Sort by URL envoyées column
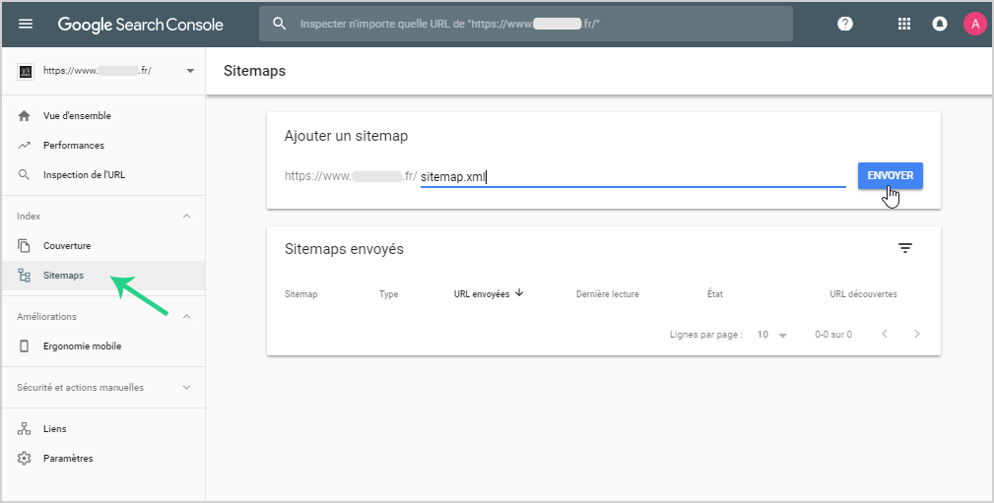 click(x=481, y=294)
